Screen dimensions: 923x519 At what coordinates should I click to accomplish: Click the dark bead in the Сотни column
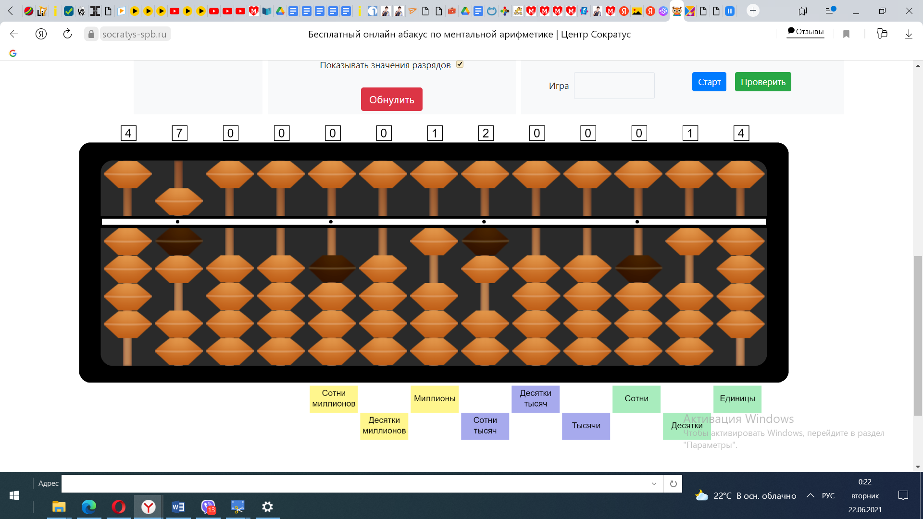(x=638, y=269)
